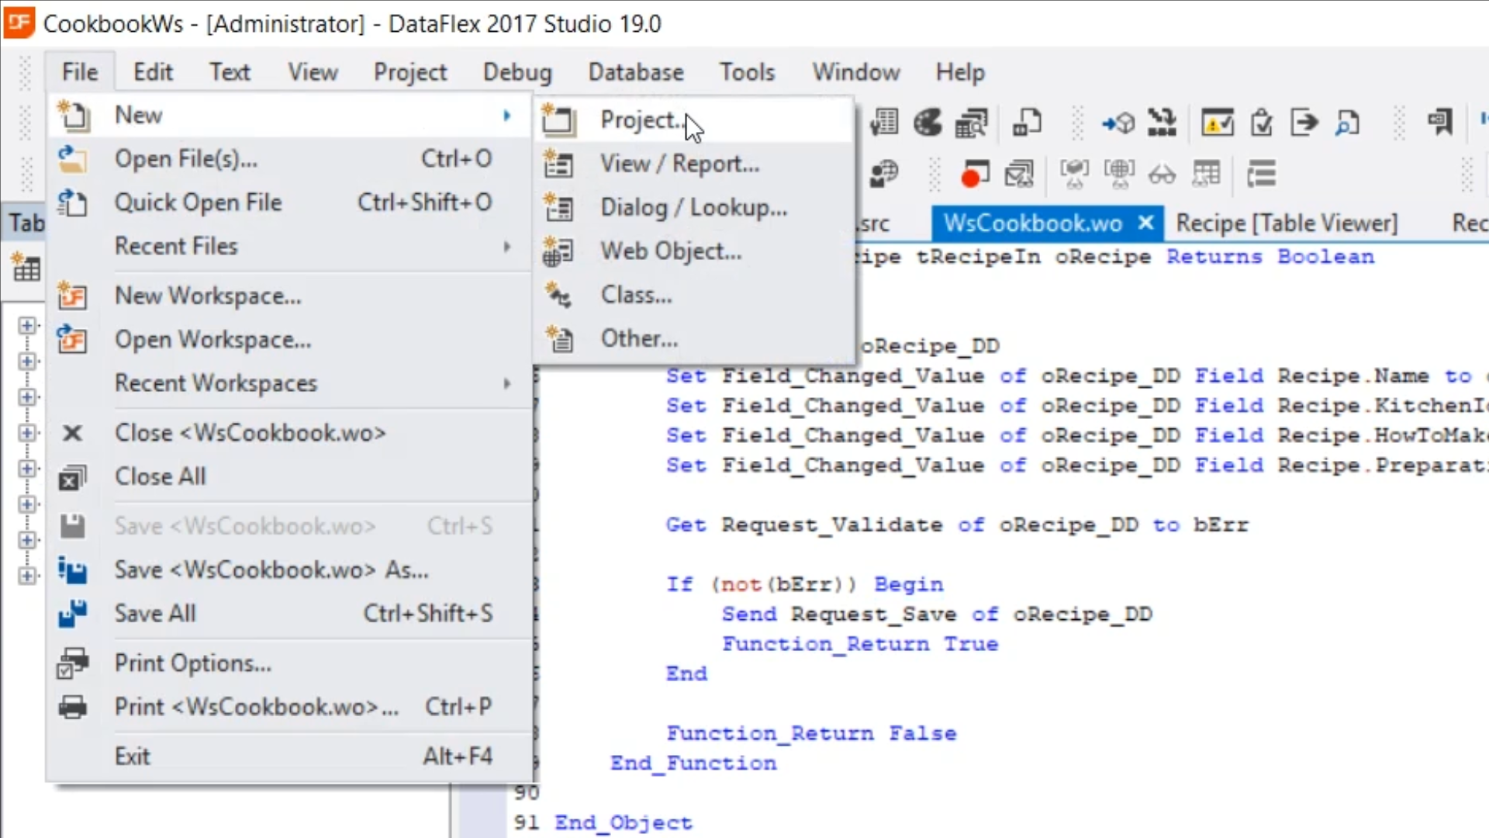Click the clipboard checkmark toolbar icon

click(1262, 123)
